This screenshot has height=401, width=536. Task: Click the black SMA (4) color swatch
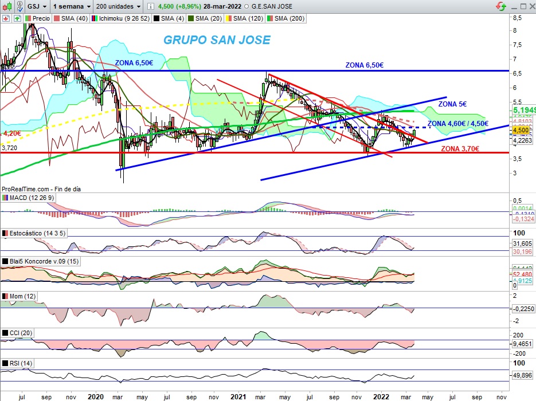pyautogui.click(x=157, y=18)
